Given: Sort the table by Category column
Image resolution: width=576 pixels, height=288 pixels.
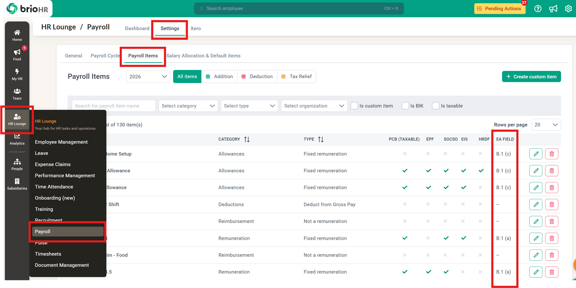Looking at the screenshot, I should [247, 139].
